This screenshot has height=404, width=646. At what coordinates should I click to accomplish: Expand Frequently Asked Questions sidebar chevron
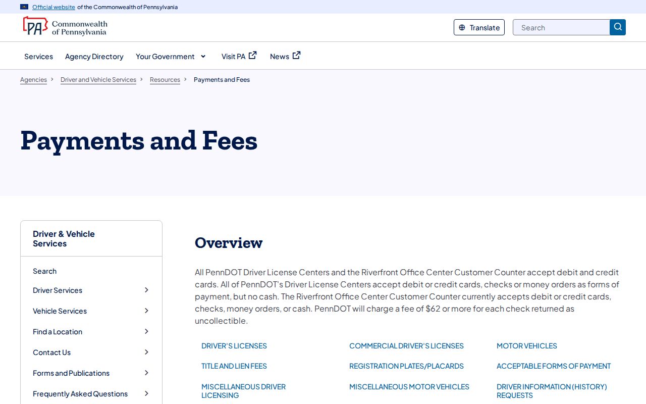tap(146, 393)
